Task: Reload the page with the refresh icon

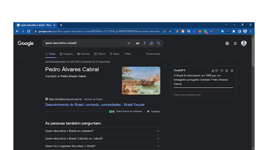Action: tap(29, 31)
